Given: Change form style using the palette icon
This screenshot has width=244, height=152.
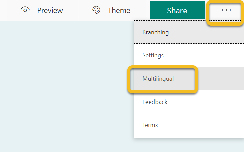Looking at the screenshot, I should pyautogui.click(x=96, y=10).
